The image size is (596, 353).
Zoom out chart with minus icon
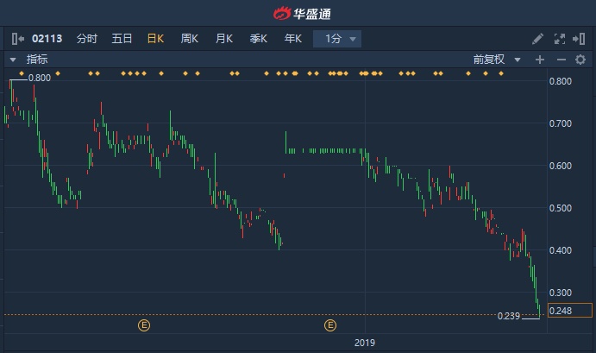point(561,60)
